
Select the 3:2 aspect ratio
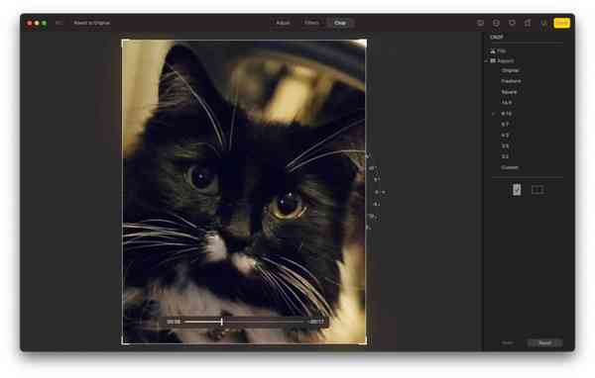pos(505,156)
